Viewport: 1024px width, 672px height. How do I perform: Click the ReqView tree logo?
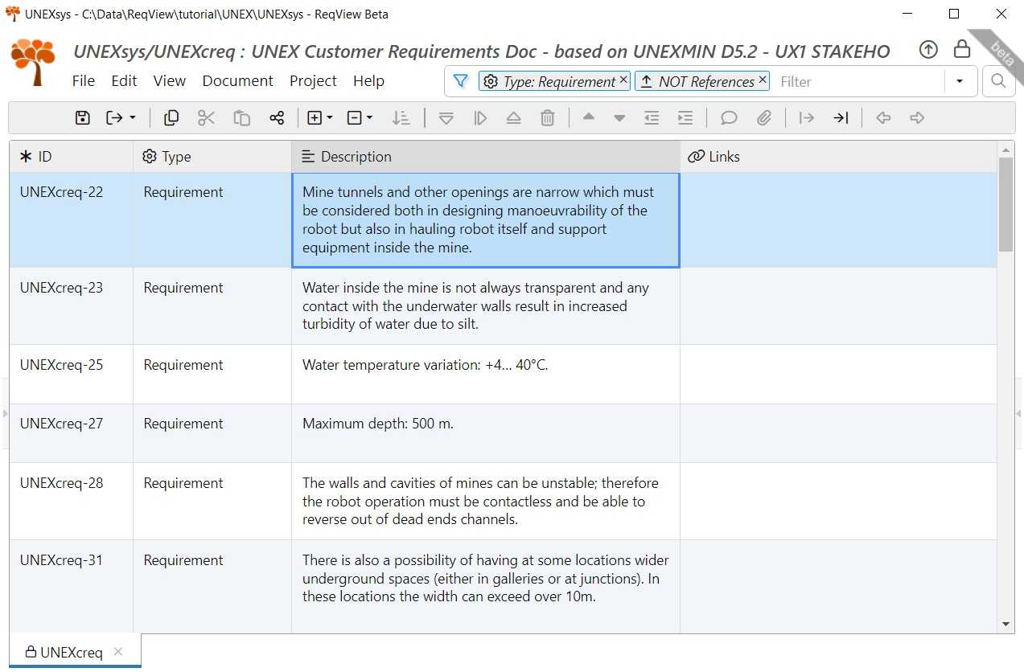click(x=33, y=63)
